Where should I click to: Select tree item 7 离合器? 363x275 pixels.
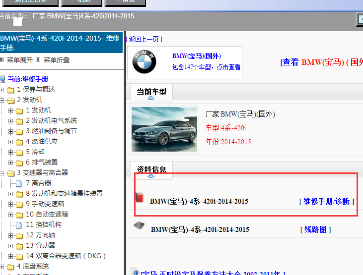[38, 183]
